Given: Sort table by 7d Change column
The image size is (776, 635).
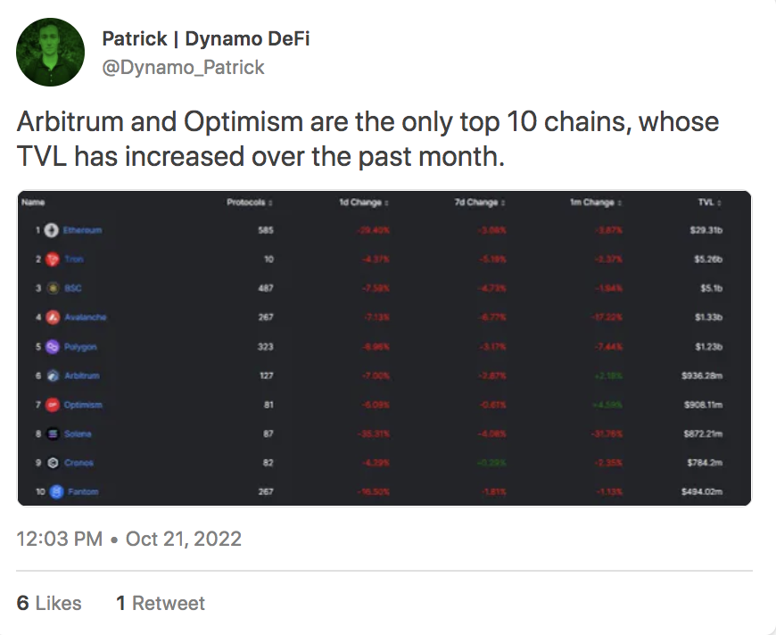Looking at the screenshot, I should click(480, 203).
